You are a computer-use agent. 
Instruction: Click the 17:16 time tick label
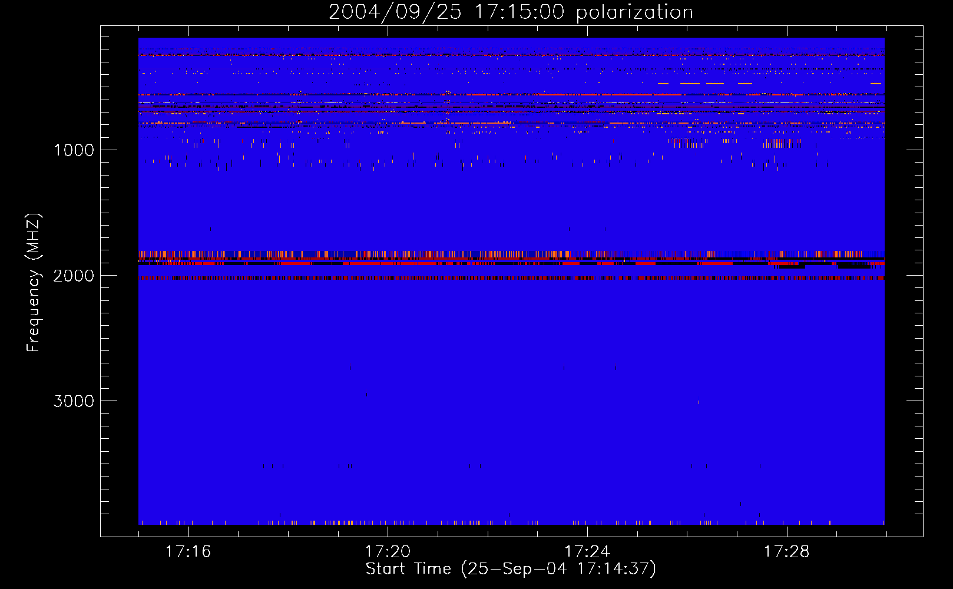188,552
